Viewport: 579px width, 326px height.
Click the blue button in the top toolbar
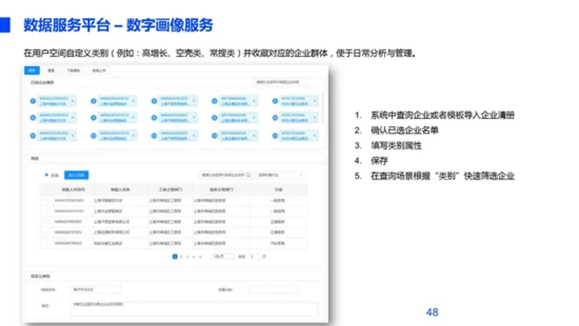click(x=32, y=71)
